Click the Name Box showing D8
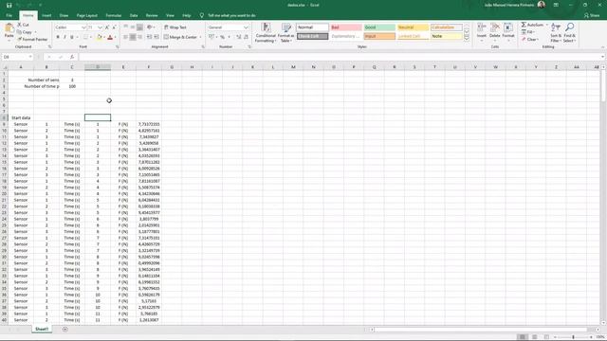The width and height of the screenshot is (607, 341). pos(17,57)
